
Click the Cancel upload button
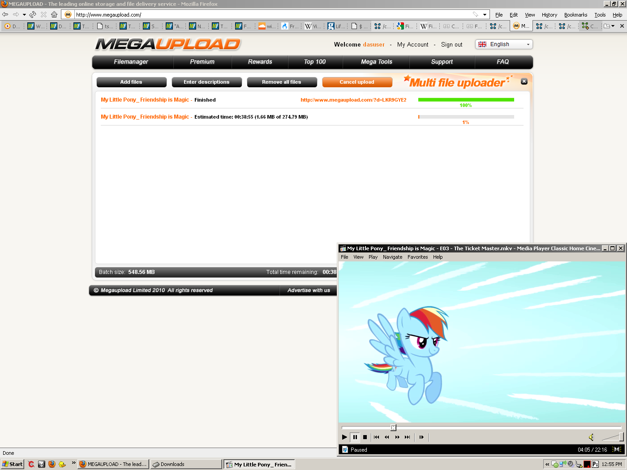click(357, 82)
